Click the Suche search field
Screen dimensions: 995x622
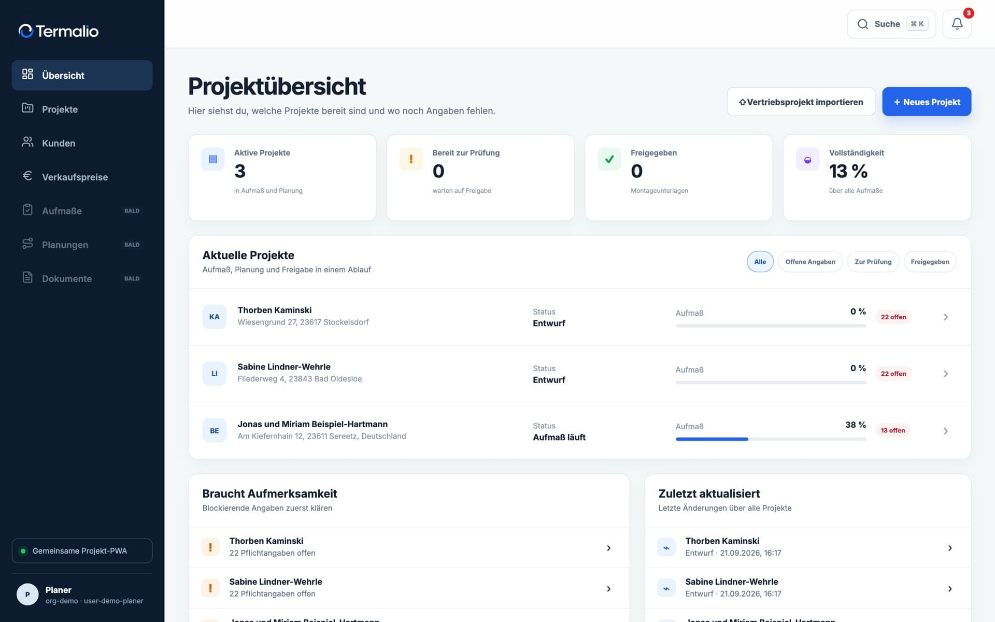(x=891, y=24)
